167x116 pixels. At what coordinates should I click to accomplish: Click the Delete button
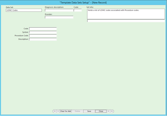click(77, 111)
